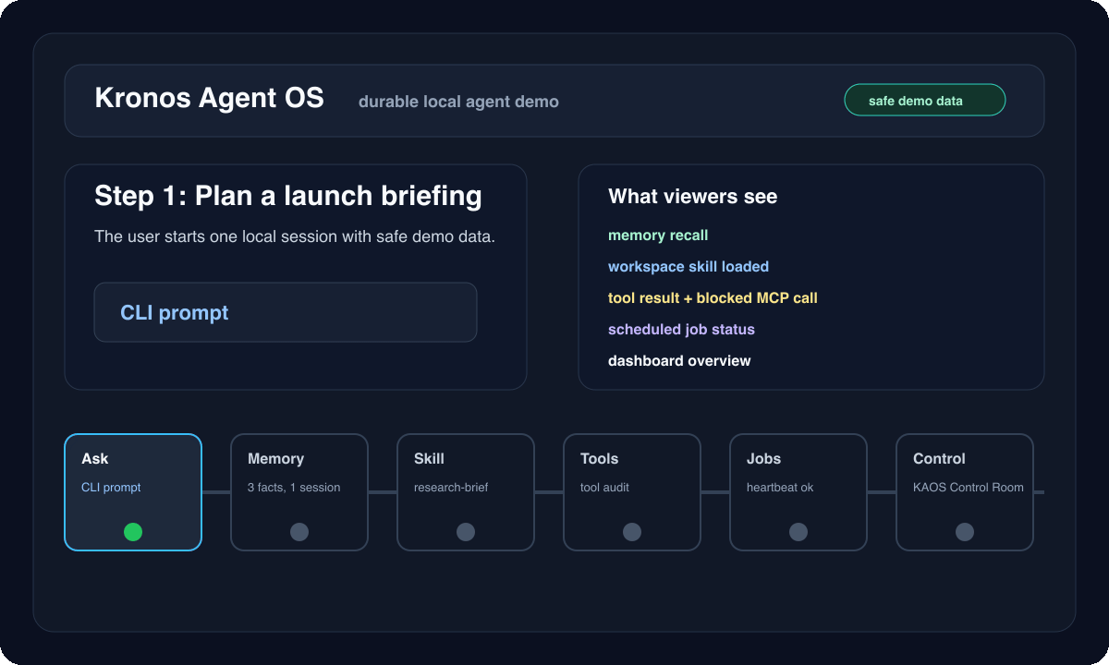Click the memory recall item
This screenshot has width=1109, height=665.
click(x=658, y=236)
